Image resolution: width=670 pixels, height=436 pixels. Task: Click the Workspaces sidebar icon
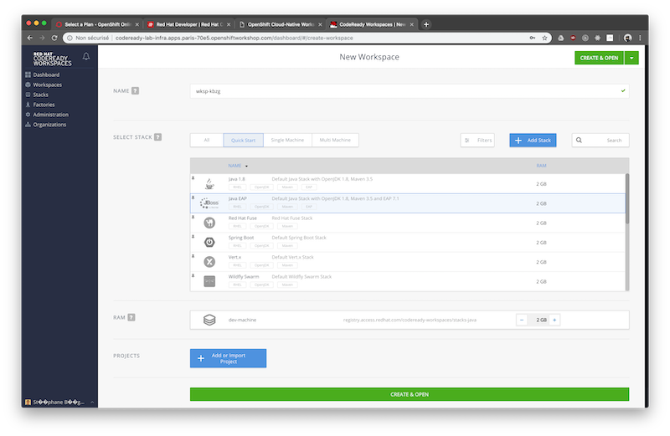28,85
